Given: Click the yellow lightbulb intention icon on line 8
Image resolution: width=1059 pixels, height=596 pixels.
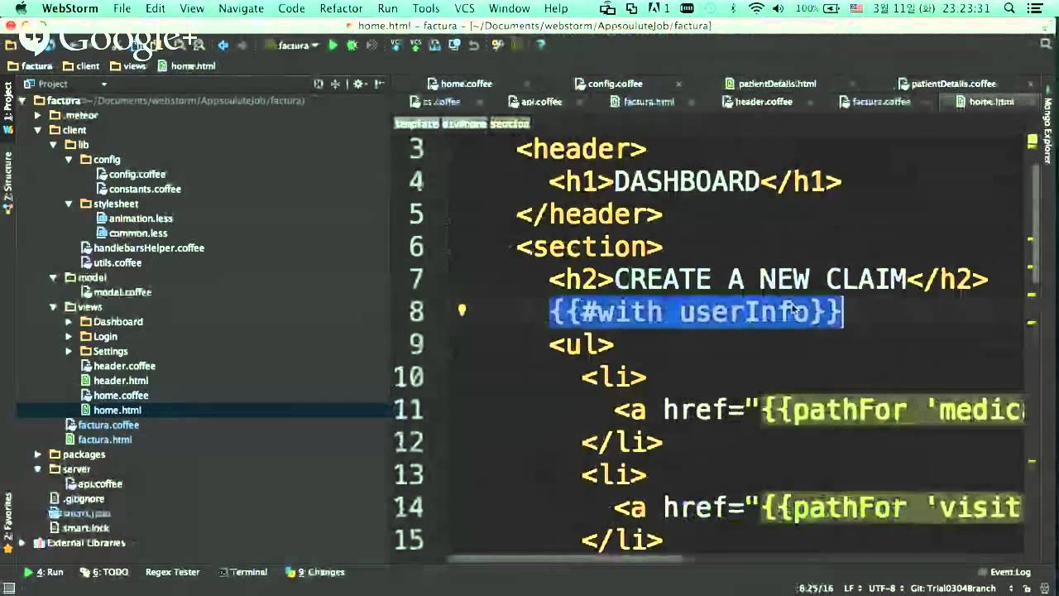Looking at the screenshot, I should tap(462, 310).
